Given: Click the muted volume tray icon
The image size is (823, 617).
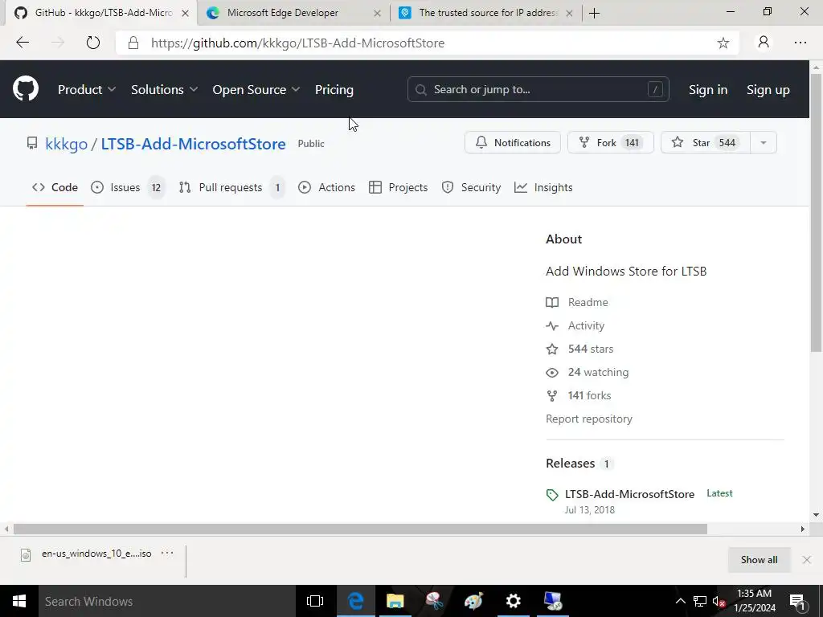Looking at the screenshot, I should 719,601.
